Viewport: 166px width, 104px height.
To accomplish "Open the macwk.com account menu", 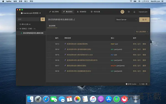I will 143,12.
